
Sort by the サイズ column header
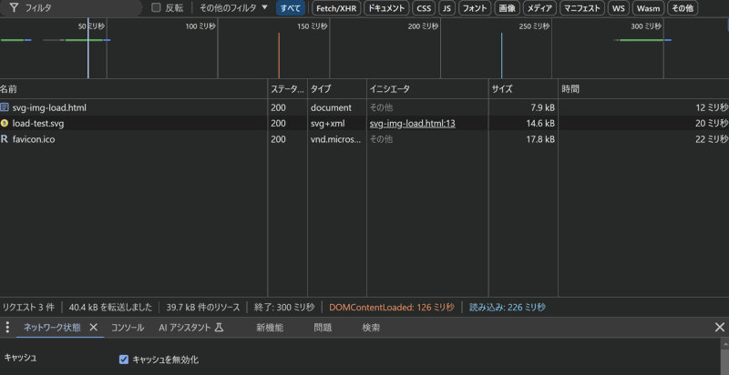[502, 89]
